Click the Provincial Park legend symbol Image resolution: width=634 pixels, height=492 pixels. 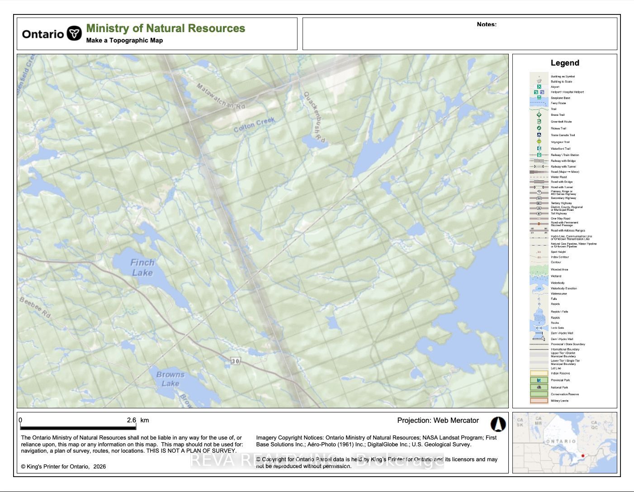[x=539, y=380]
